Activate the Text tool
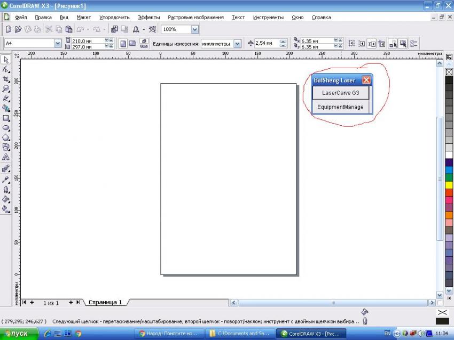 tap(6, 157)
